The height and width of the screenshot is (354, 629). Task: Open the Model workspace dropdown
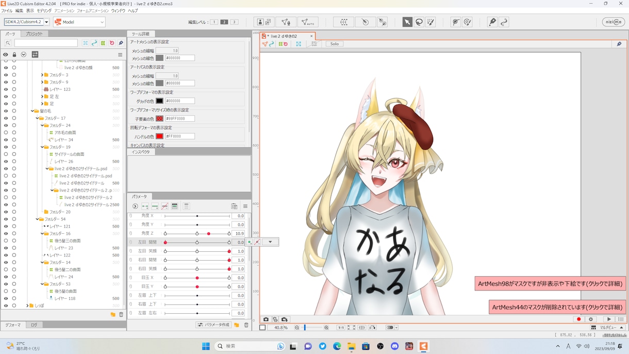point(79,22)
